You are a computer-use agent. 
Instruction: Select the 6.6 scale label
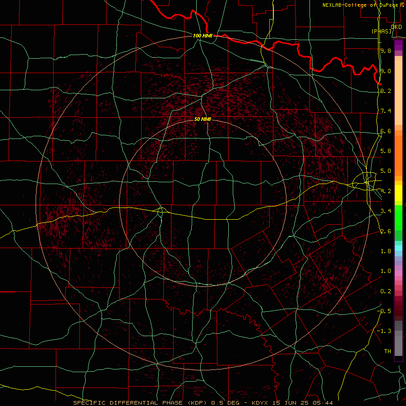tap(386, 131)
